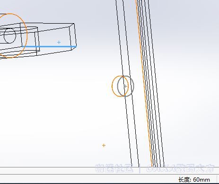Select the highlighted blue edge line

click(49, 46)
